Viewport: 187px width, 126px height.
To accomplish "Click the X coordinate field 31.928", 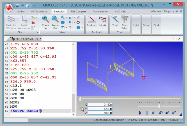I will pos(100,105).
